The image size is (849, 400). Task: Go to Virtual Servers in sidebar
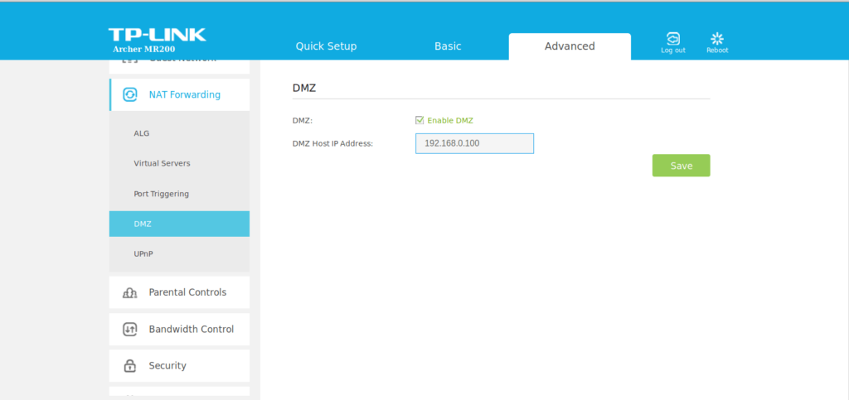point(162,163)
